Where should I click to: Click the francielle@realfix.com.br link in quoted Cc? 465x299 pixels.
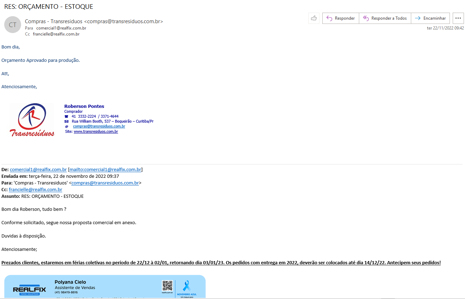35,189
